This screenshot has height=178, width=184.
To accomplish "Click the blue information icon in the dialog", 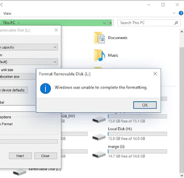I will 45,88.
